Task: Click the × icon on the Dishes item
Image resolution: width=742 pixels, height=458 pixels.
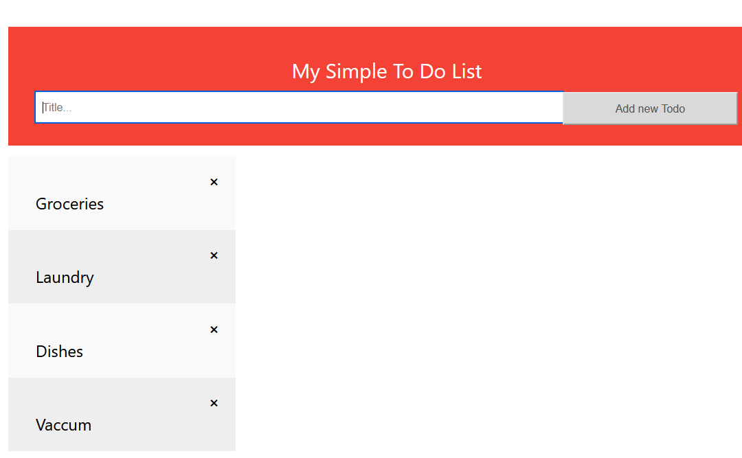Action: click(x=214, y=330)
